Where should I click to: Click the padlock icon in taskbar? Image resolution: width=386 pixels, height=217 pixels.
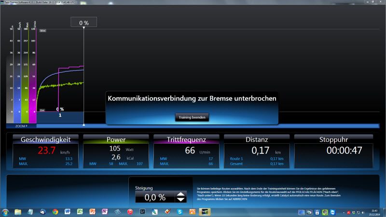click(317, 212)
